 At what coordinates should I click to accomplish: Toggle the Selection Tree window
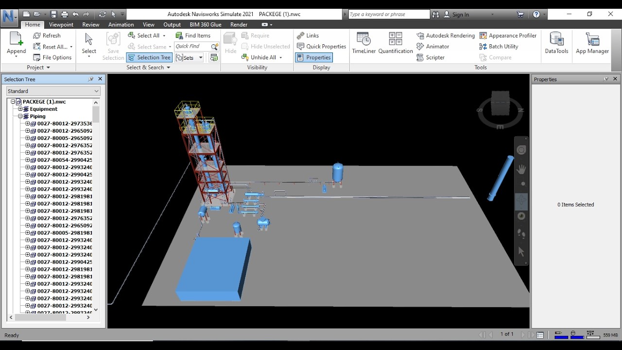(x=149, y=57)
